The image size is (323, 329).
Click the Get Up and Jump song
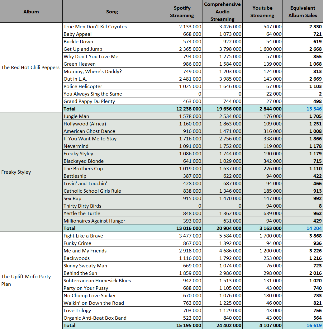[112, 49]
